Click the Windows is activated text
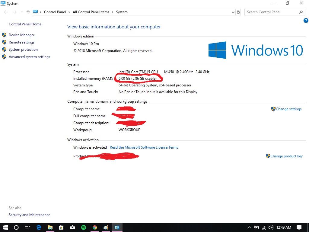309x232 pixels. tap(90, 147)
